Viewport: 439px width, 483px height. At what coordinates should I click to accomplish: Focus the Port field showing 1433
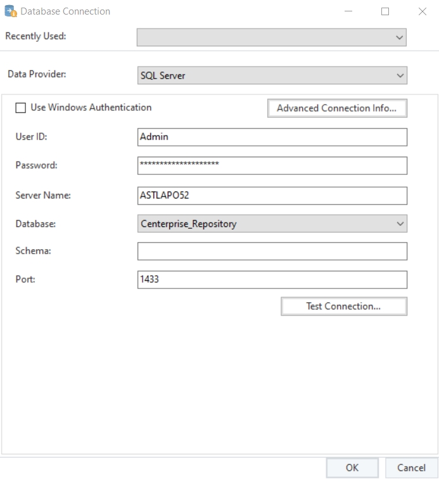tap(272, 280)
